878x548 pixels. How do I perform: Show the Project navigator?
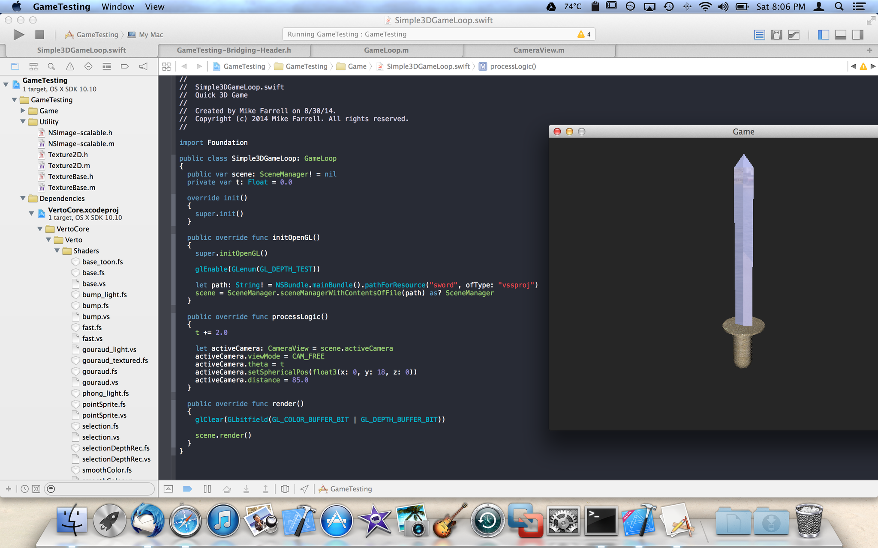tap(15, 66)
